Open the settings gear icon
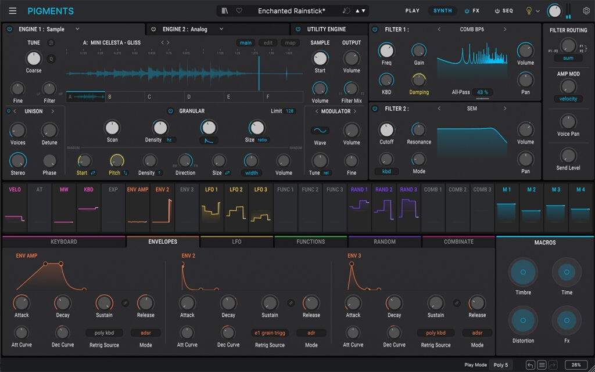The width and height of the screenshot is (595, 372). pyautogui.click(x=586, y=10)
